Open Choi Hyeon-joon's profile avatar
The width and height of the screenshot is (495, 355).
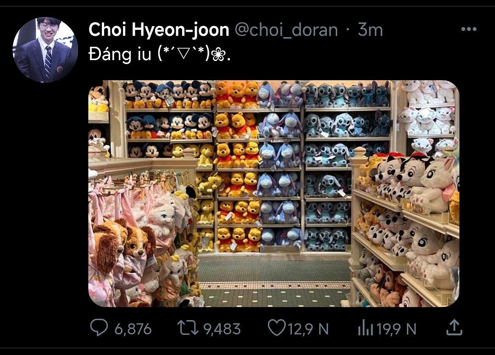click(45, 50)
